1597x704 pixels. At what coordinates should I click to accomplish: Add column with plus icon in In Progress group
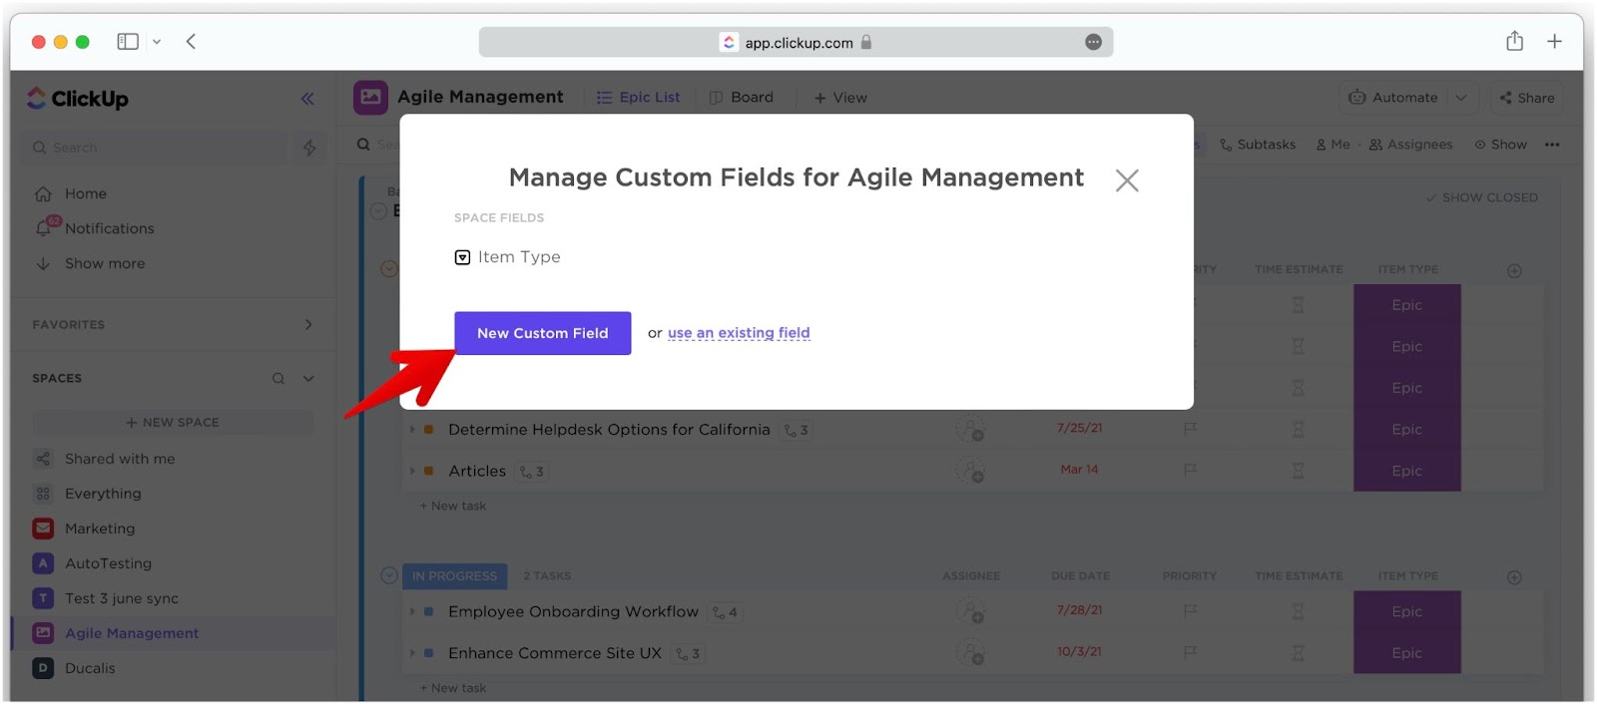coord(1514,577)
